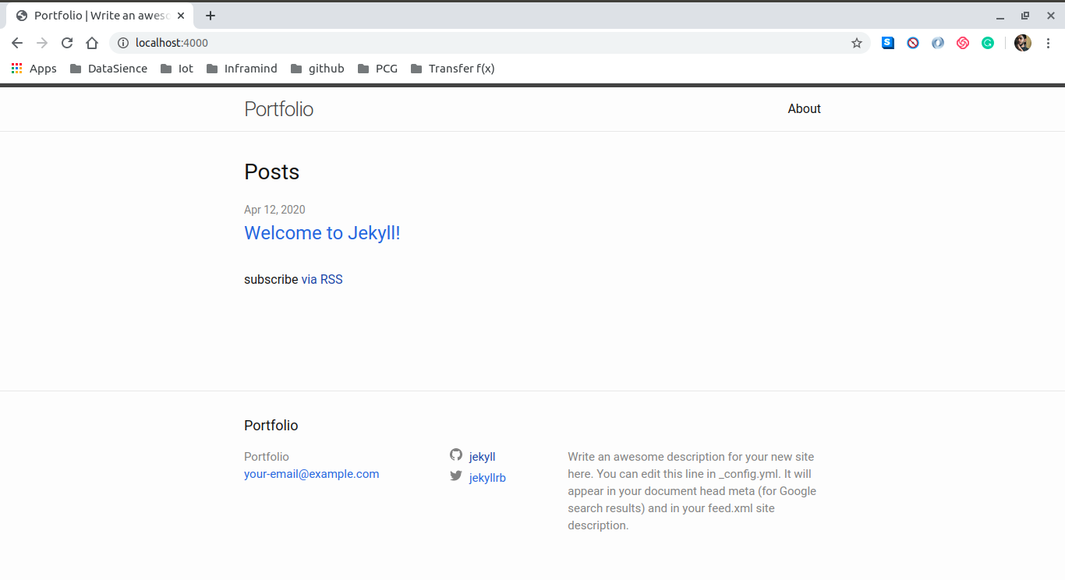Close the Portfolio tab

coord(181,16)
